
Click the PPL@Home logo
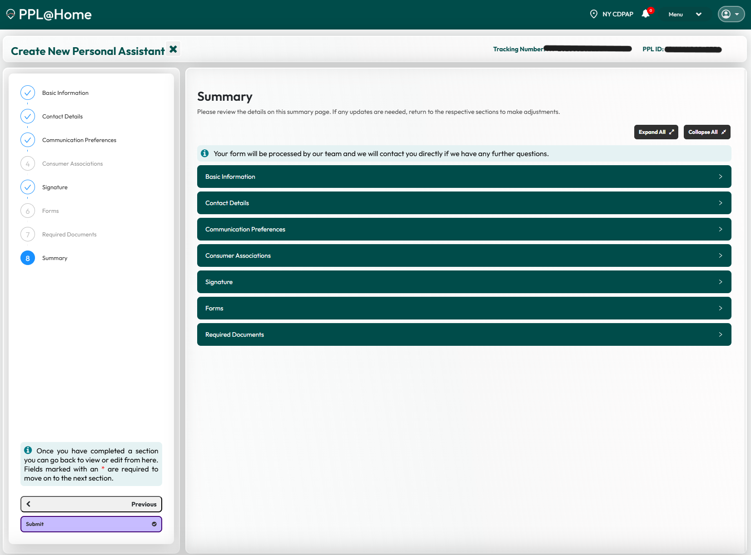[49, 15]
